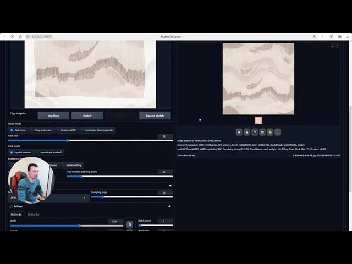Open the output images folder icon
352x264 pixels.
[x=239, y=132]
